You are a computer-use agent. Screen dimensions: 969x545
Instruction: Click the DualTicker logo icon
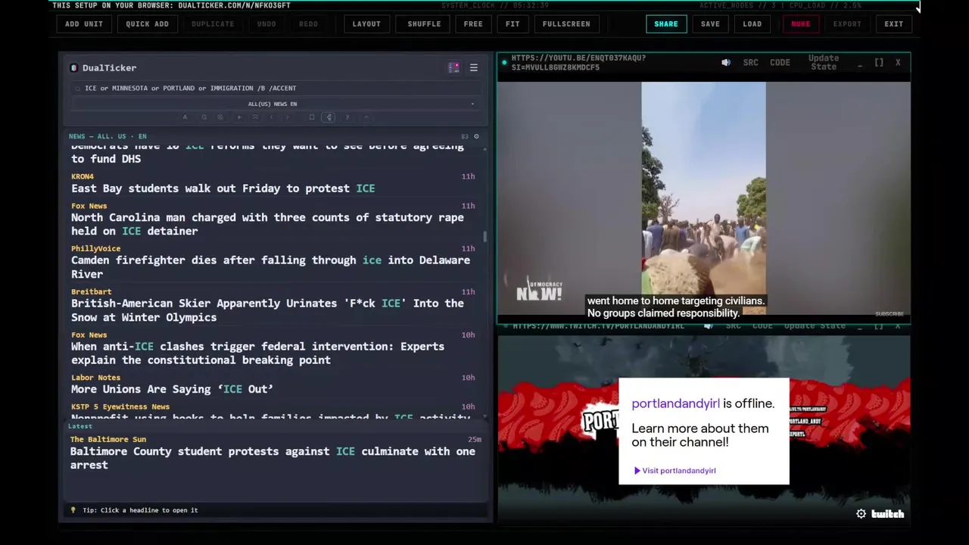(x=73, y=68)
